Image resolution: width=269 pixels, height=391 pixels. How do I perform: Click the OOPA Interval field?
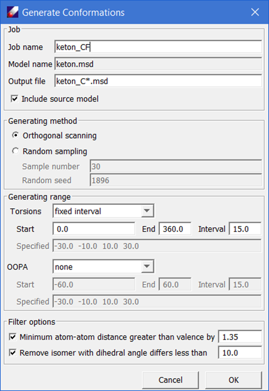tap(245, 284)
